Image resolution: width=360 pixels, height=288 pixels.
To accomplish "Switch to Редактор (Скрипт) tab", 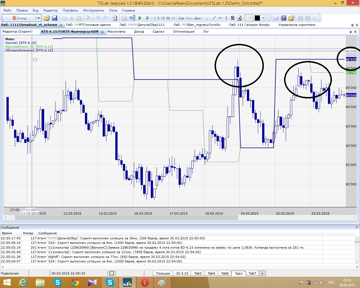I will 17,31.
